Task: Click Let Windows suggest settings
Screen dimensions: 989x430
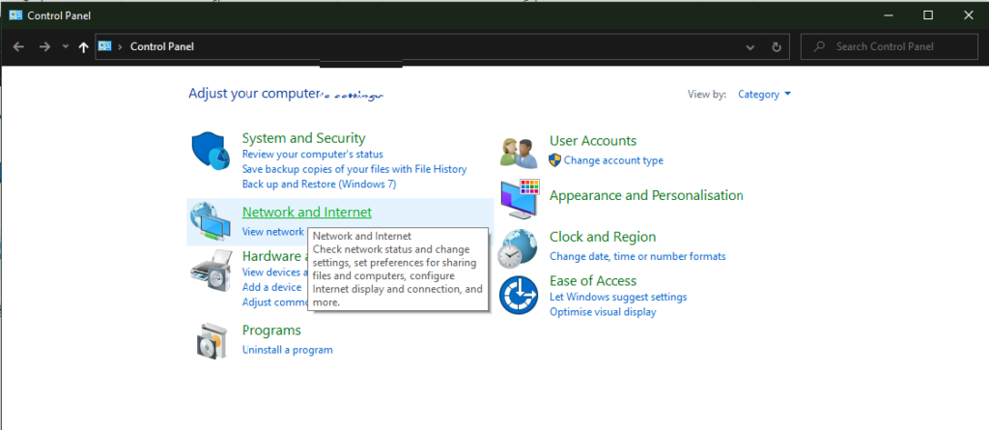Action: pos(618,297)
